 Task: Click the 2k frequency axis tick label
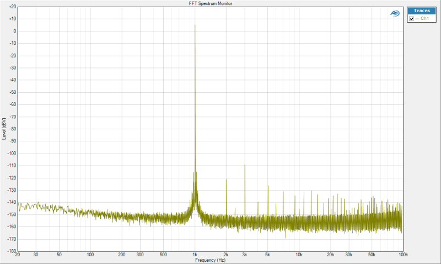click(x=226, y=255)
